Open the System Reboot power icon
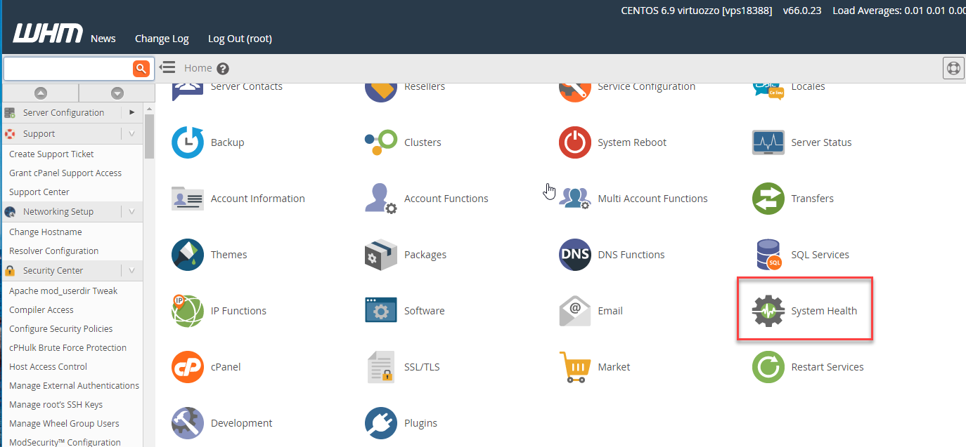The width and height of the screenshot is (966, 447). 574,142
